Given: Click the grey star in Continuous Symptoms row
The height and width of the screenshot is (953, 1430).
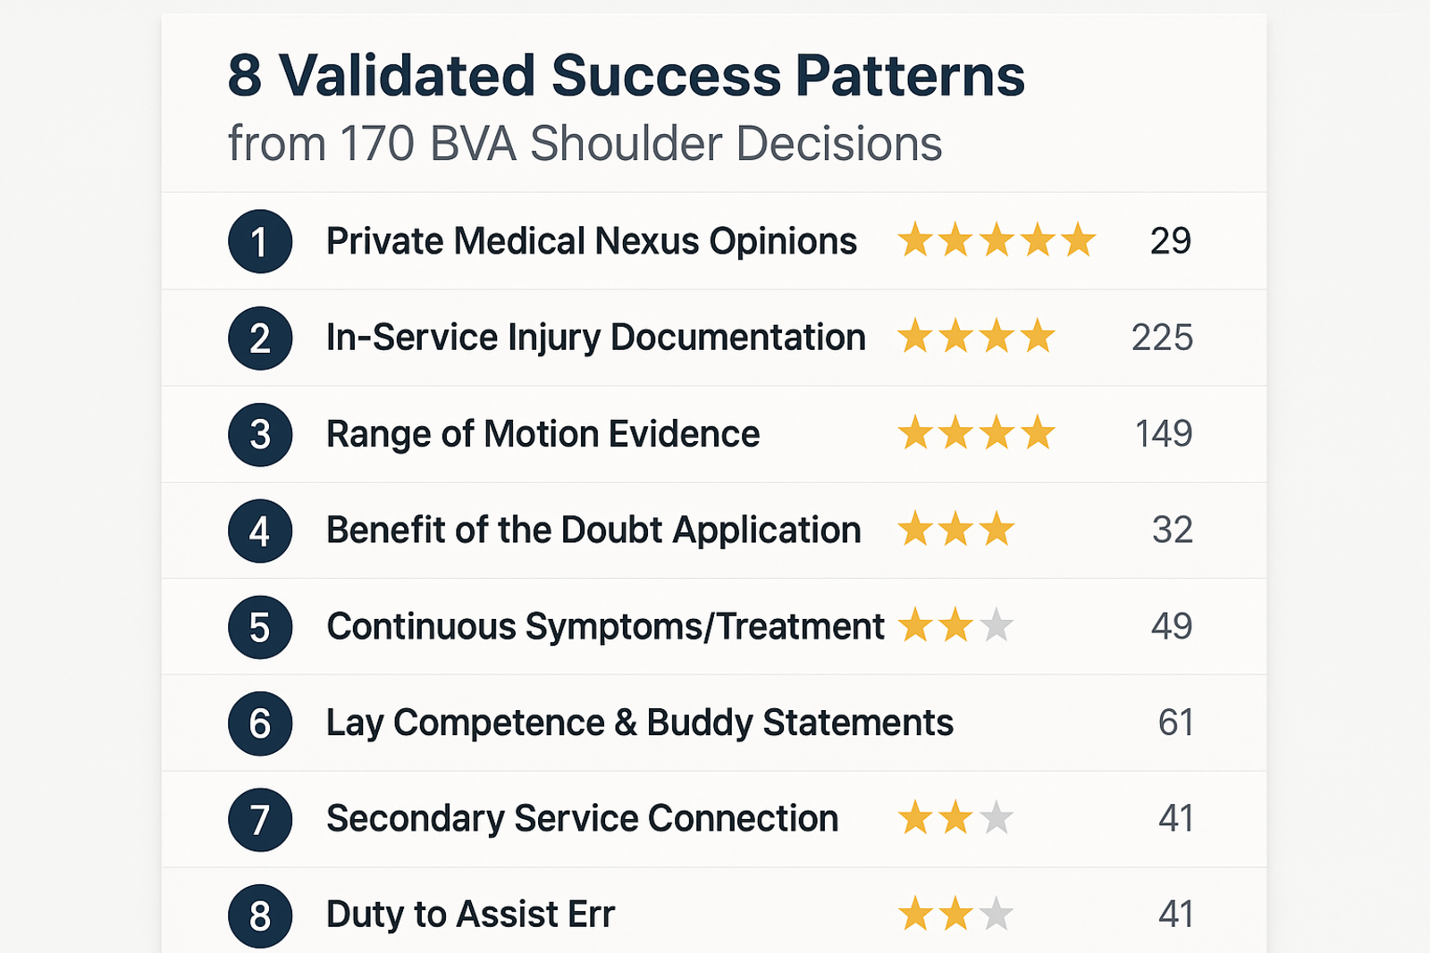Looking at the screenshot, I should tap(996, 626).
